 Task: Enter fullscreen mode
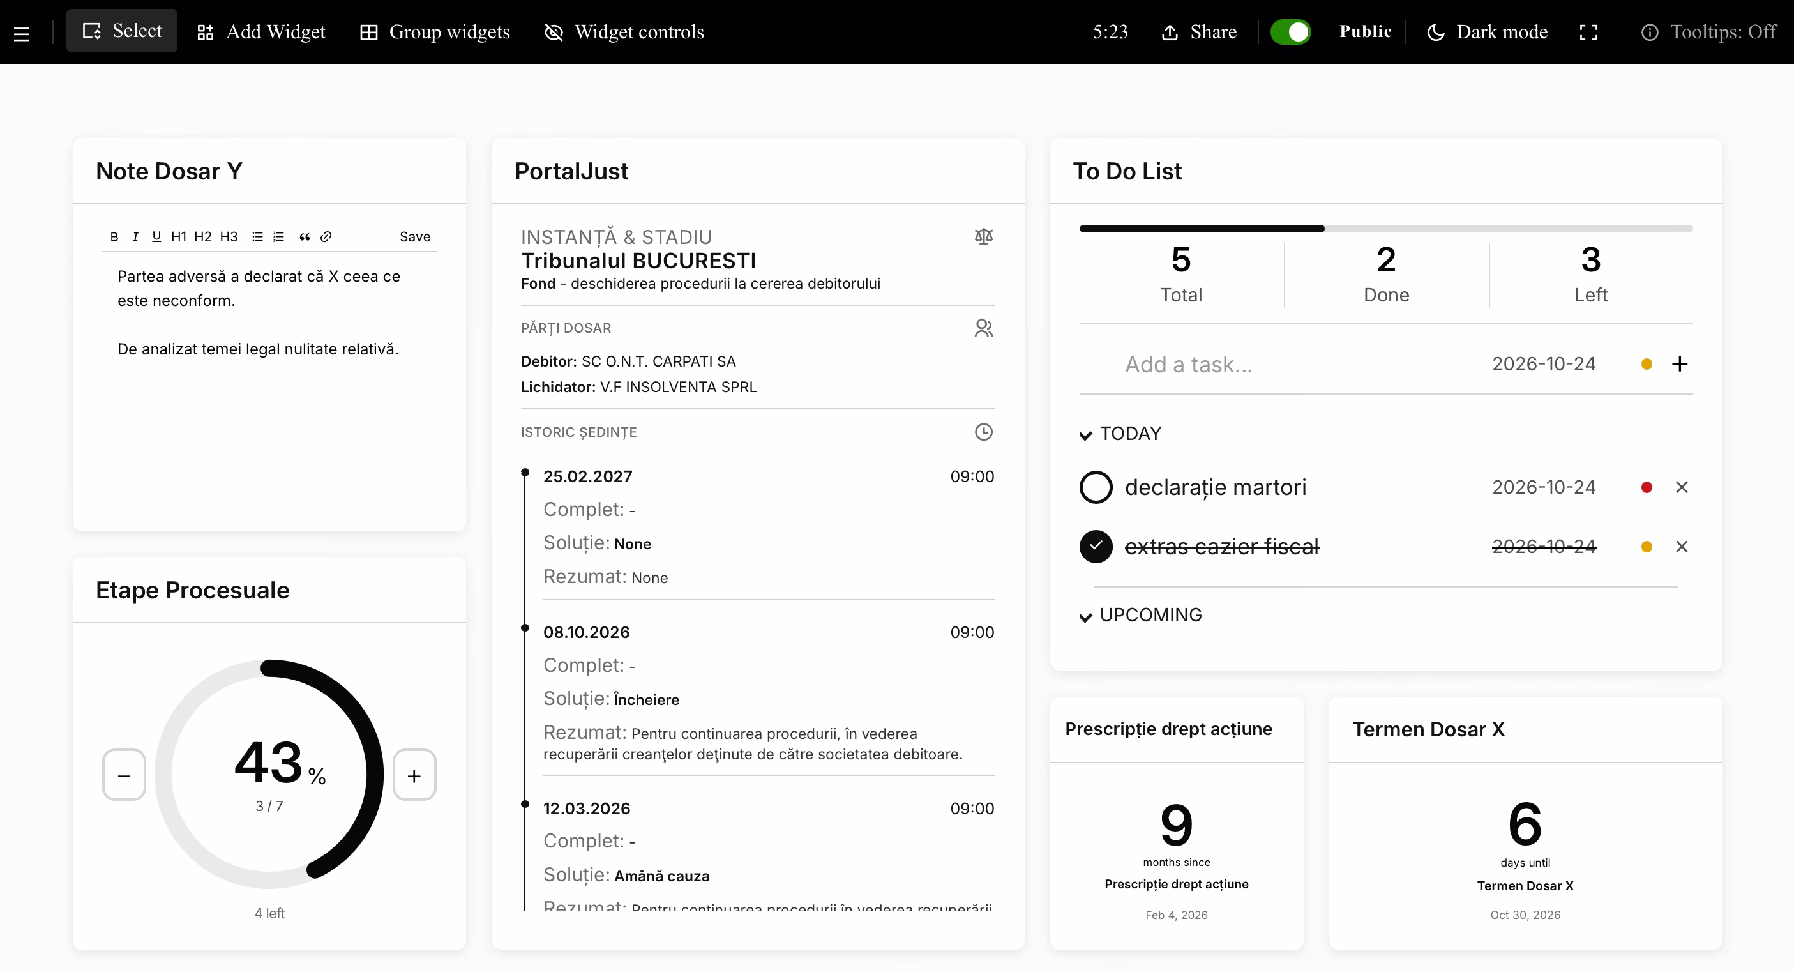tap(1588, 32)
